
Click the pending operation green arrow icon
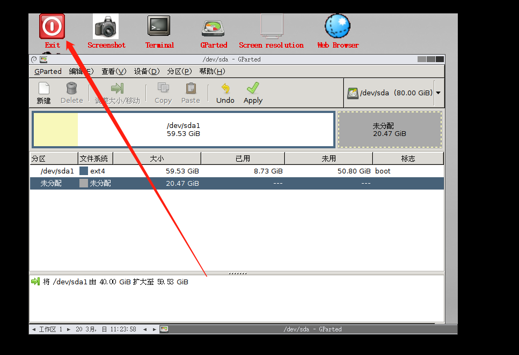click(x=35, y=281)
